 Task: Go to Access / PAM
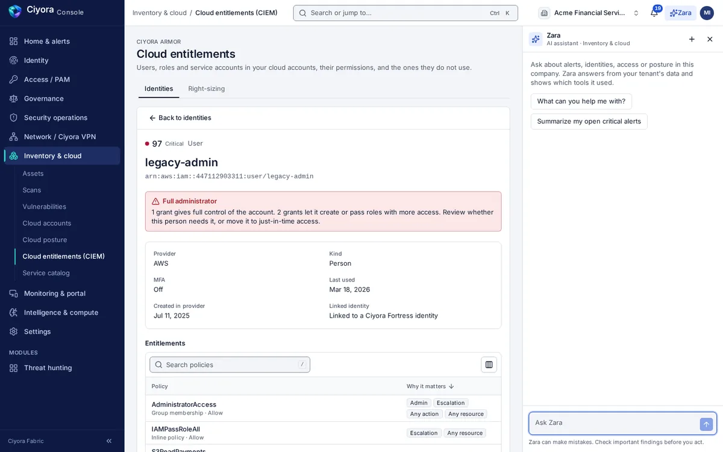[62, 80]
